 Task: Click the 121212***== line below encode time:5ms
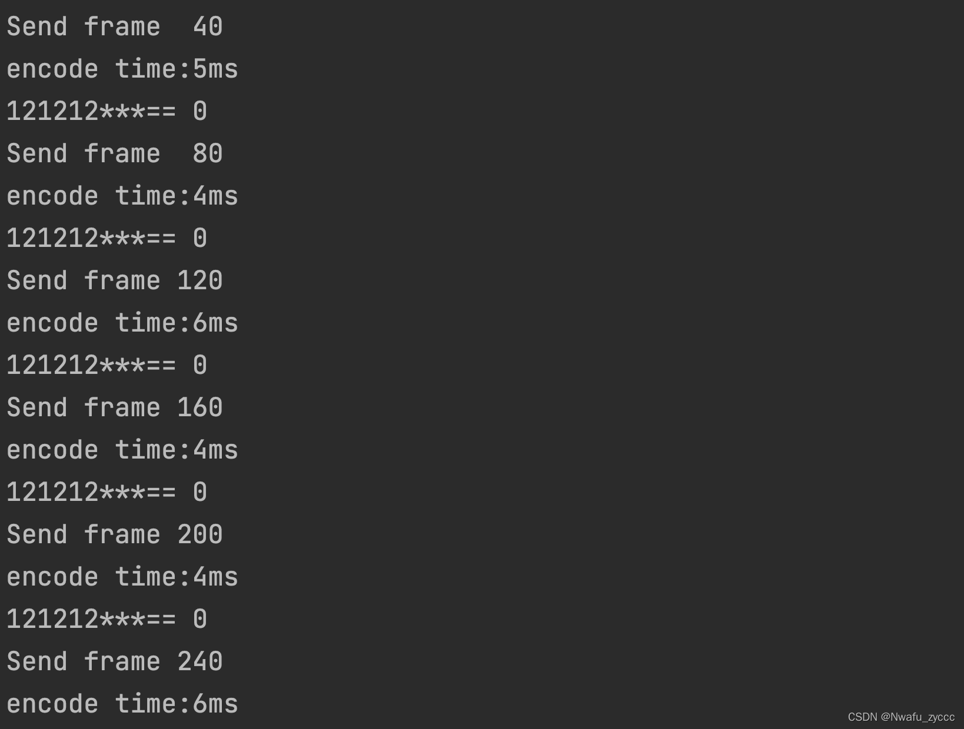(107, 112)
